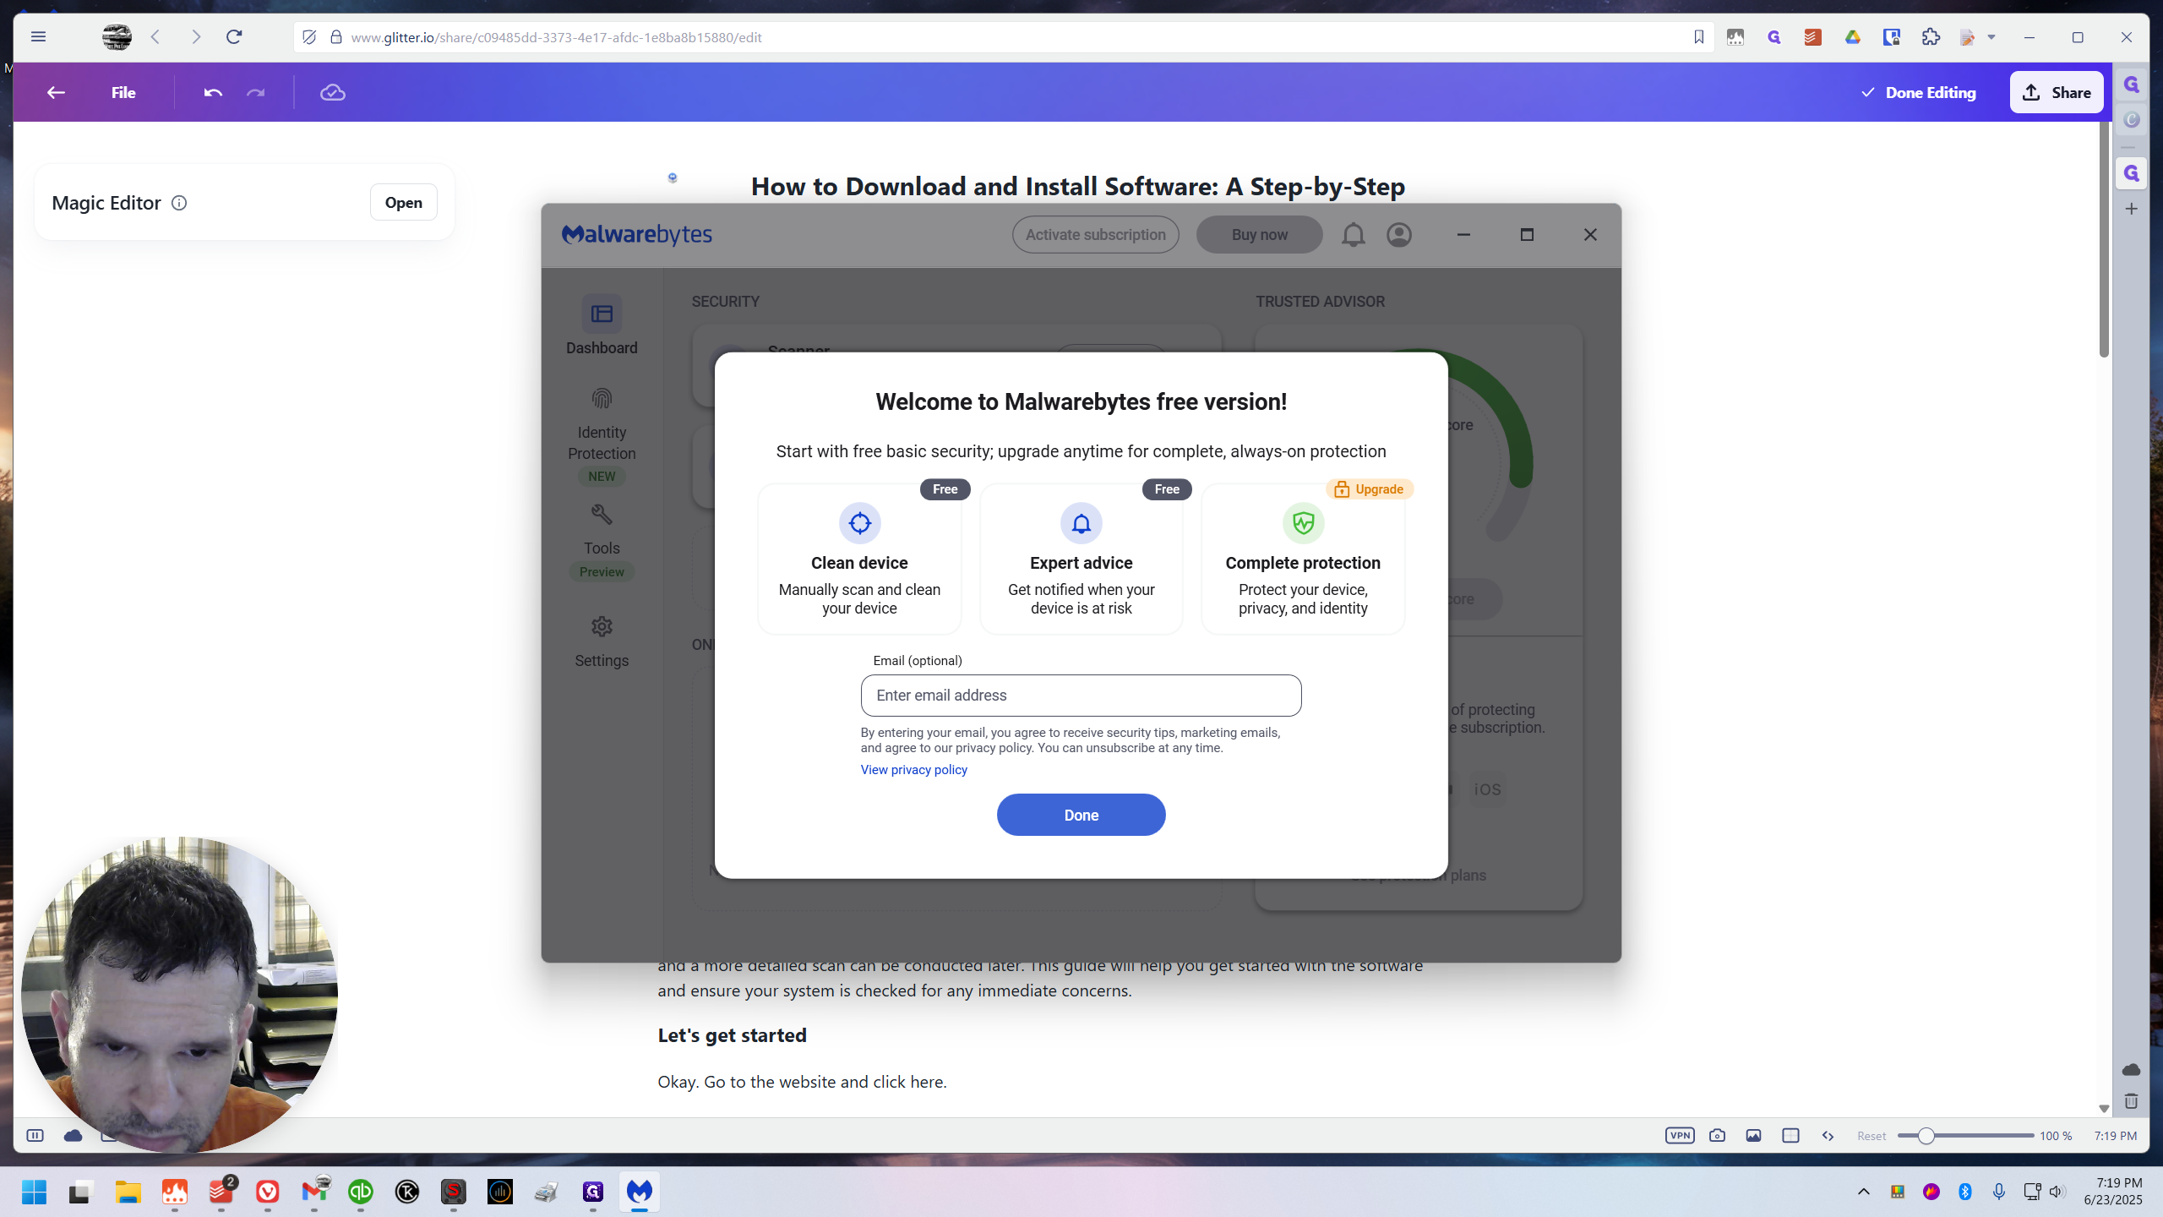Toggle the VPN button in status bar
The width and height of the screenshot is (2163, 1217).
pos(1680,1135)
